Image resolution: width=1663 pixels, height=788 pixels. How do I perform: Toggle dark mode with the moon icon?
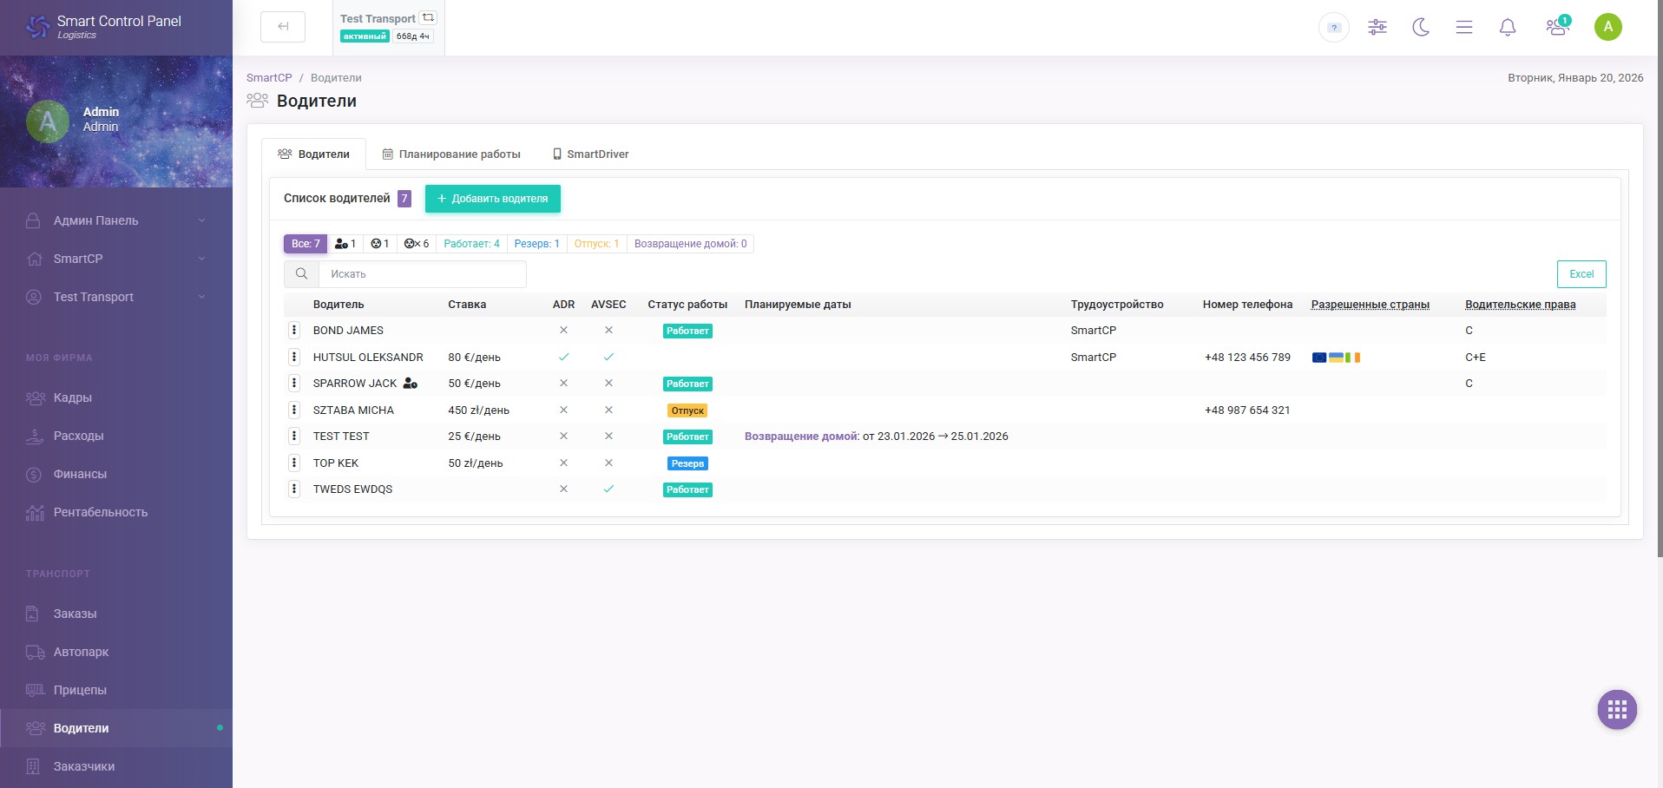point(1421,28)
